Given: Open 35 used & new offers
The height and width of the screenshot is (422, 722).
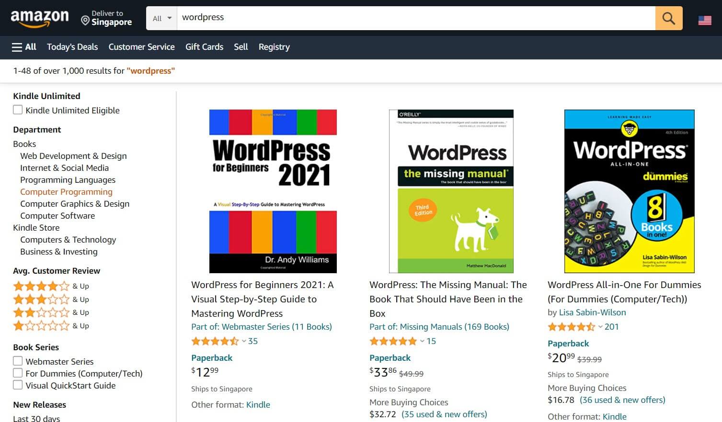Looking at the screenshot, I should click(444, 414).
